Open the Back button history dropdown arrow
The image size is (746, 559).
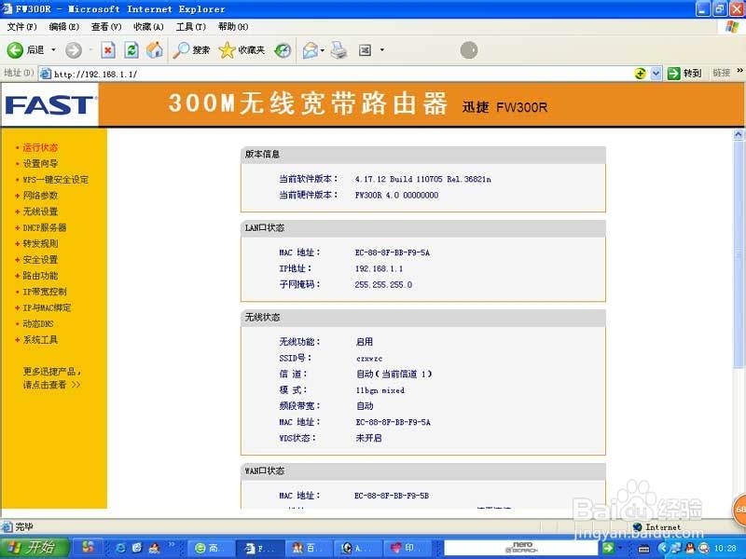coord(53,50)
